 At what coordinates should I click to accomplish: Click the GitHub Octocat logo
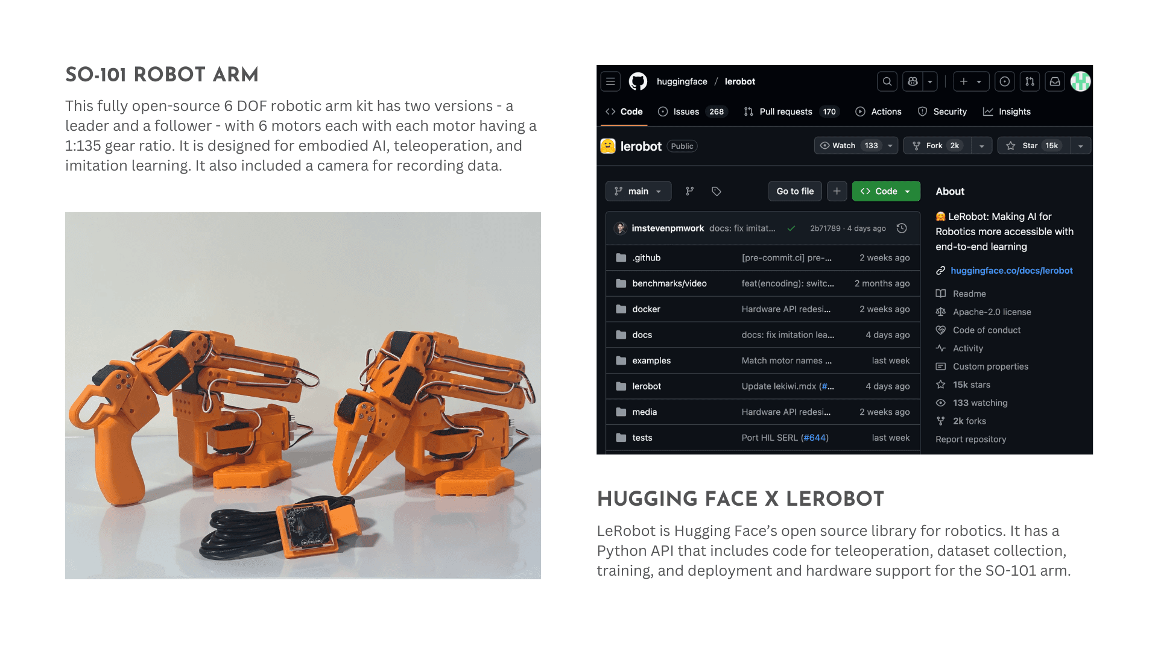click(x=638, y=81)
